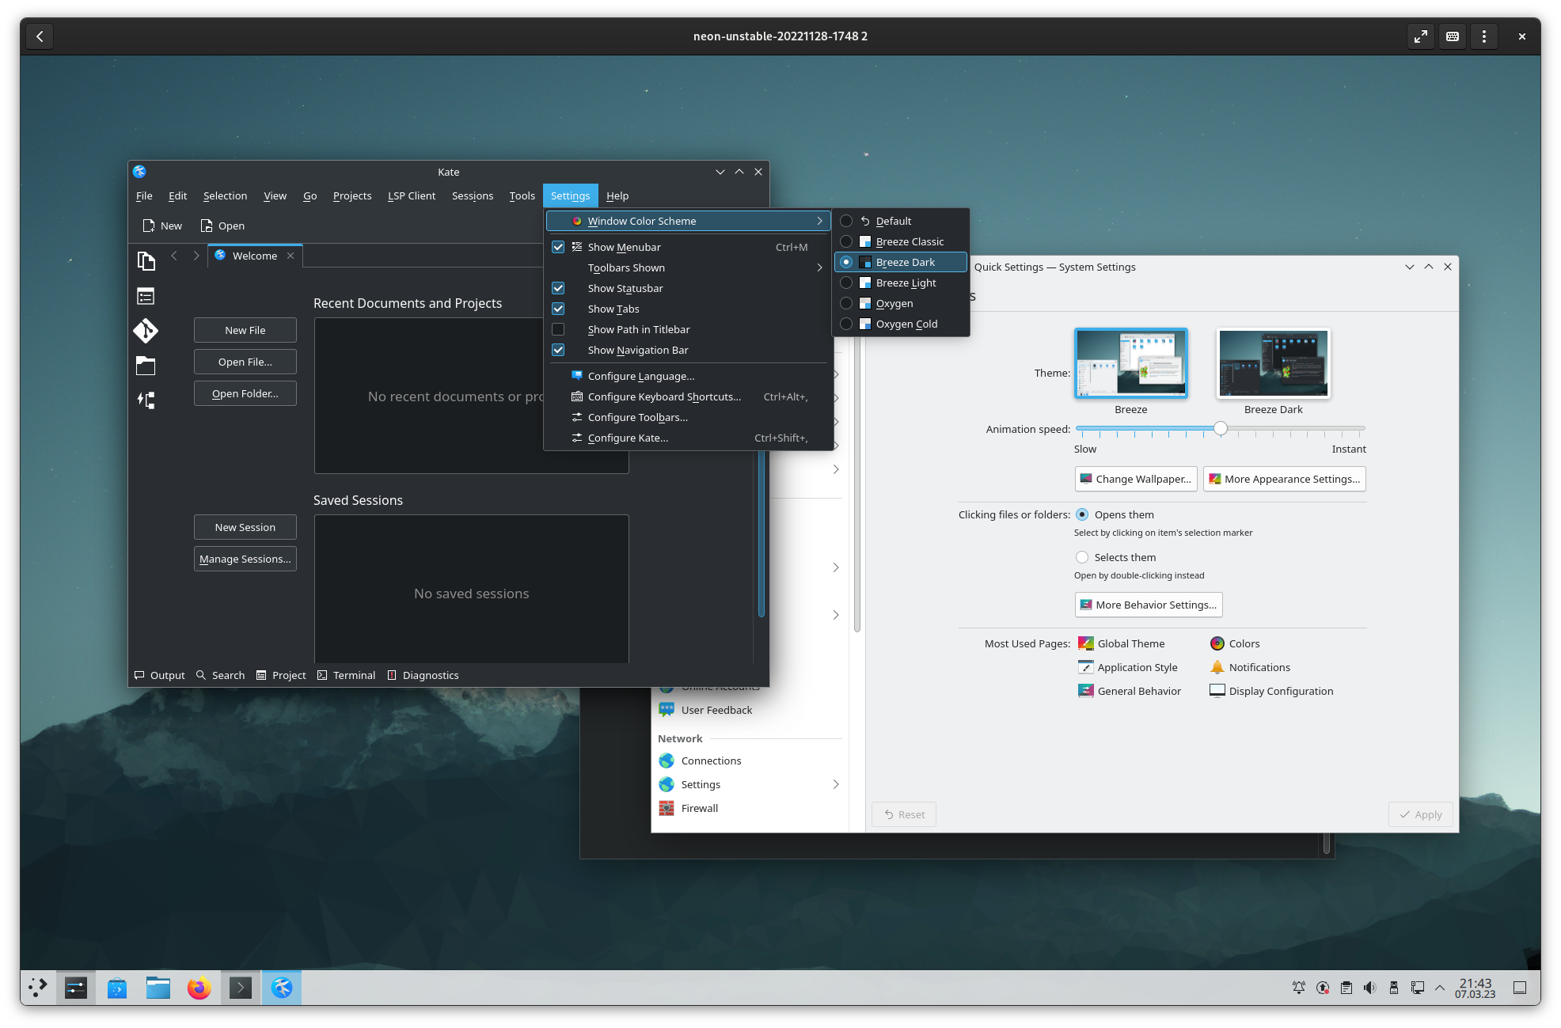The width and height of the screenshot is (1561, 1028).
Task: Launch Firefox from the taskbar
Action: coord(199,988)
